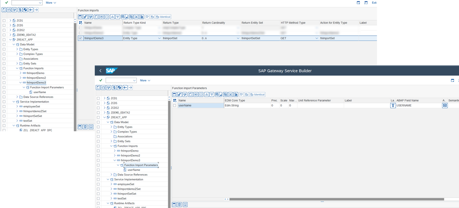459x208 pixels.
Task: Open the GET HTTP Method Type dropdown
Action: pyautogui.click(x=317, y=38)
